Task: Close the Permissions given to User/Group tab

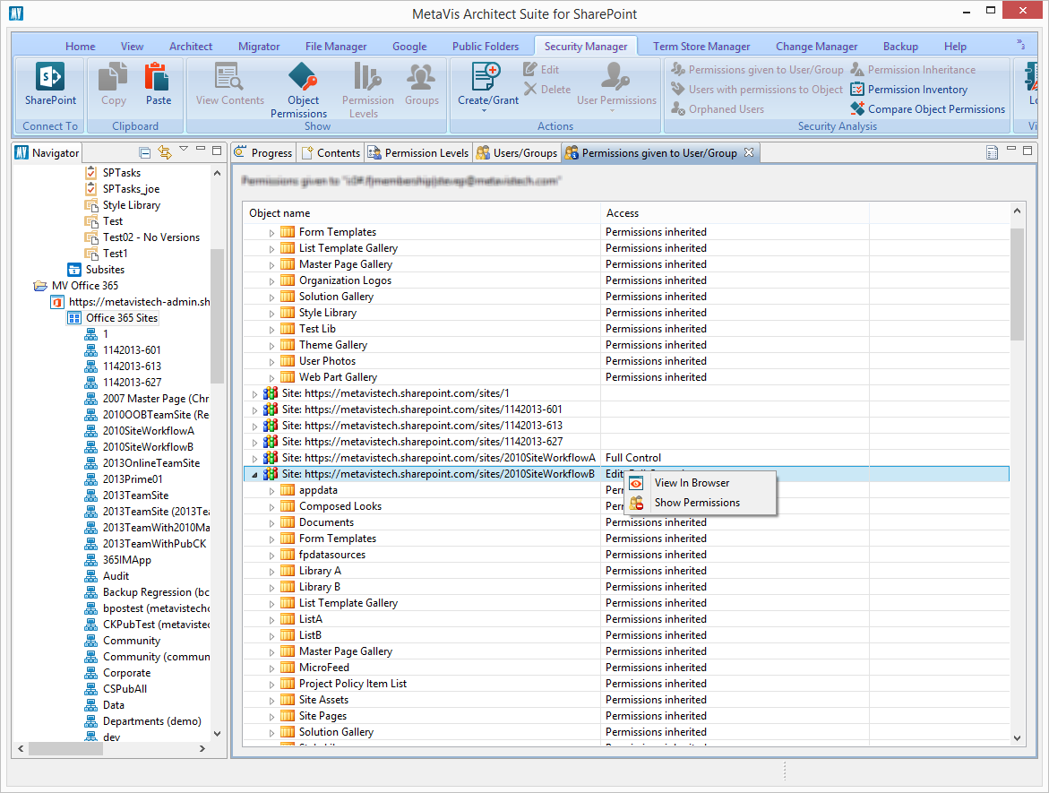Action: coord(749,152)
